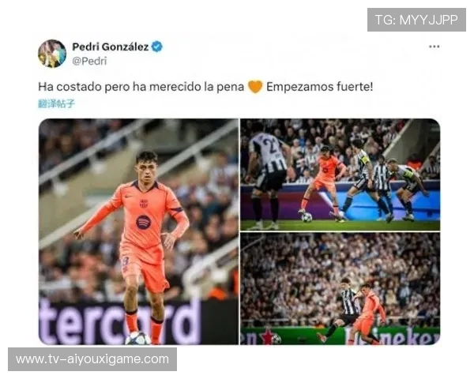Click the translate post link

click(56, 103)
